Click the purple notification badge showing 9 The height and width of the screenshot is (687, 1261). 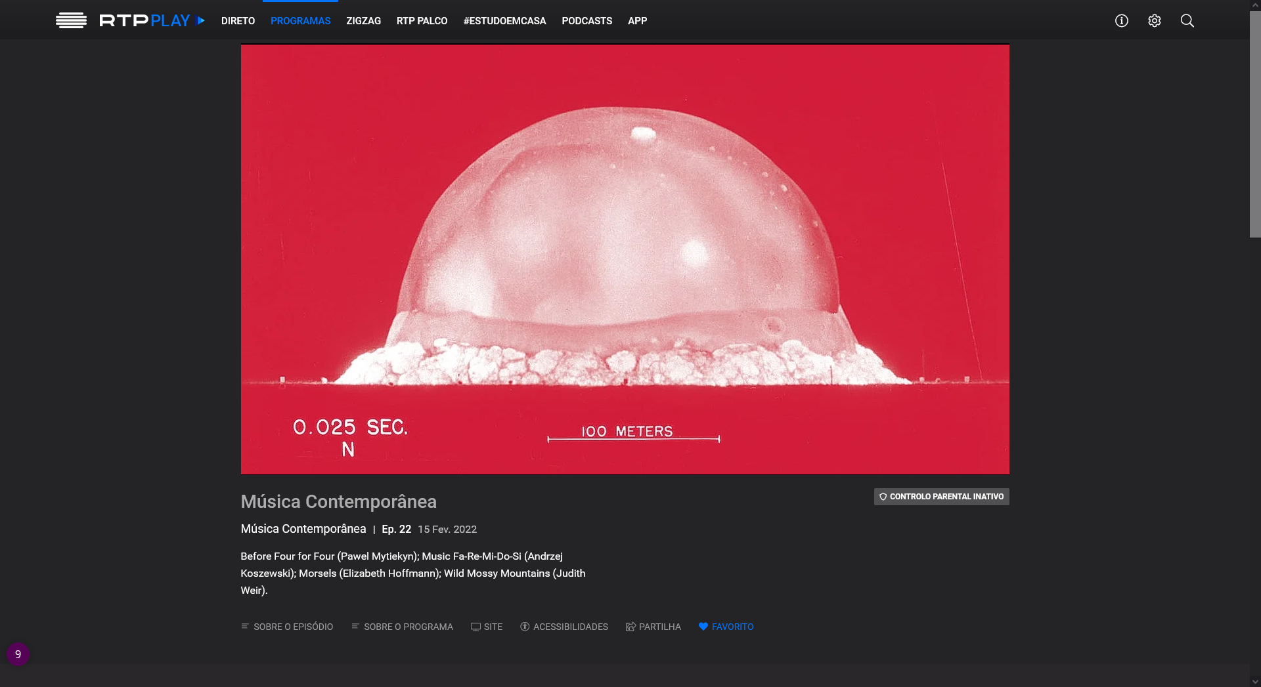pos(18,654)
